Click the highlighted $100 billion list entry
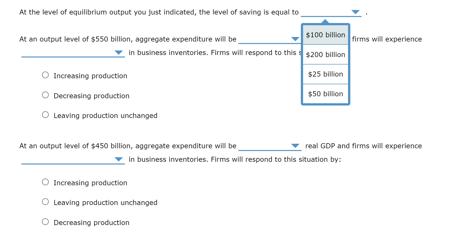Viewport: 453px width, 234px height. [326, 35]
